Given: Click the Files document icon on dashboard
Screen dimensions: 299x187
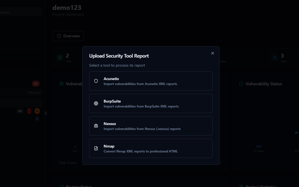Looking at the screenshot, I should pyautogui.click(x=60, y=58).
